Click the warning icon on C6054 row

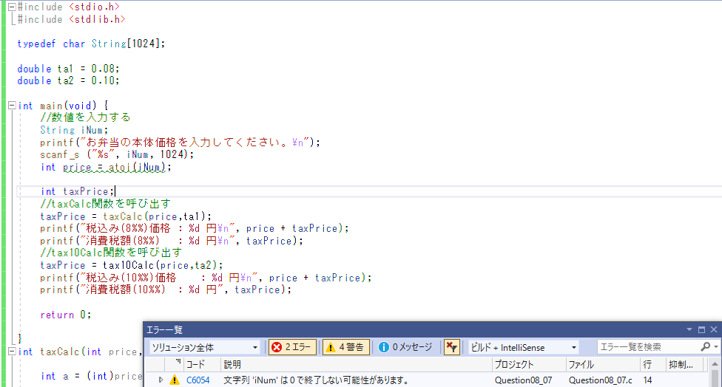(175, 380)
